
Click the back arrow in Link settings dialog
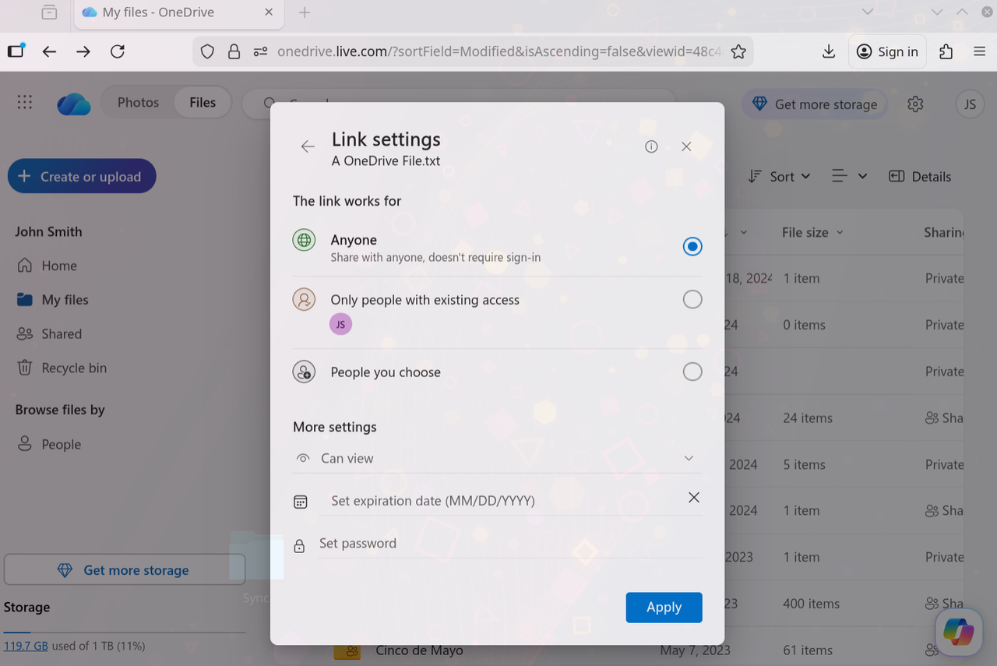308,146
